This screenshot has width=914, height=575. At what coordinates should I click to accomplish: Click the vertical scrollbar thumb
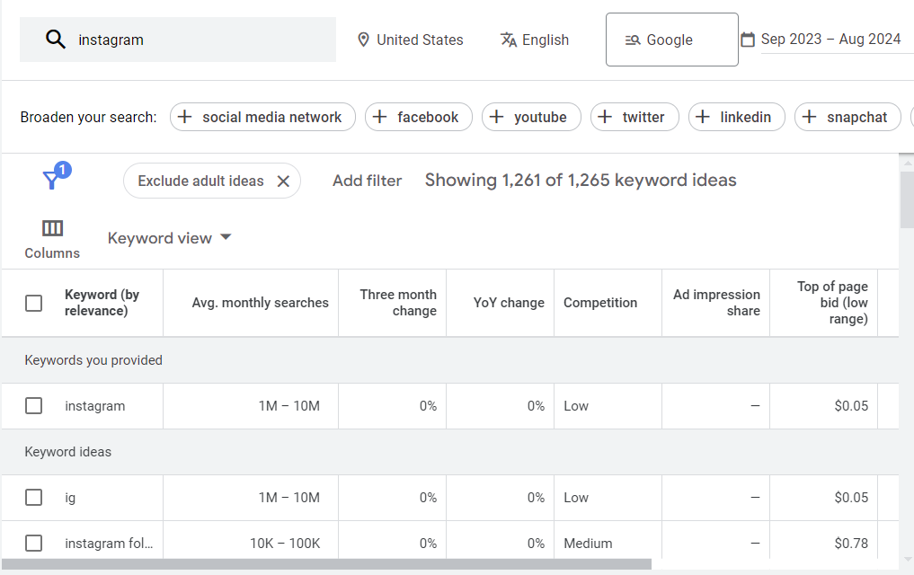(907, 199)
